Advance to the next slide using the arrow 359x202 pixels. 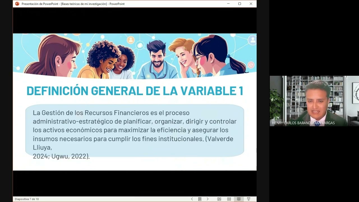point(208,199)
